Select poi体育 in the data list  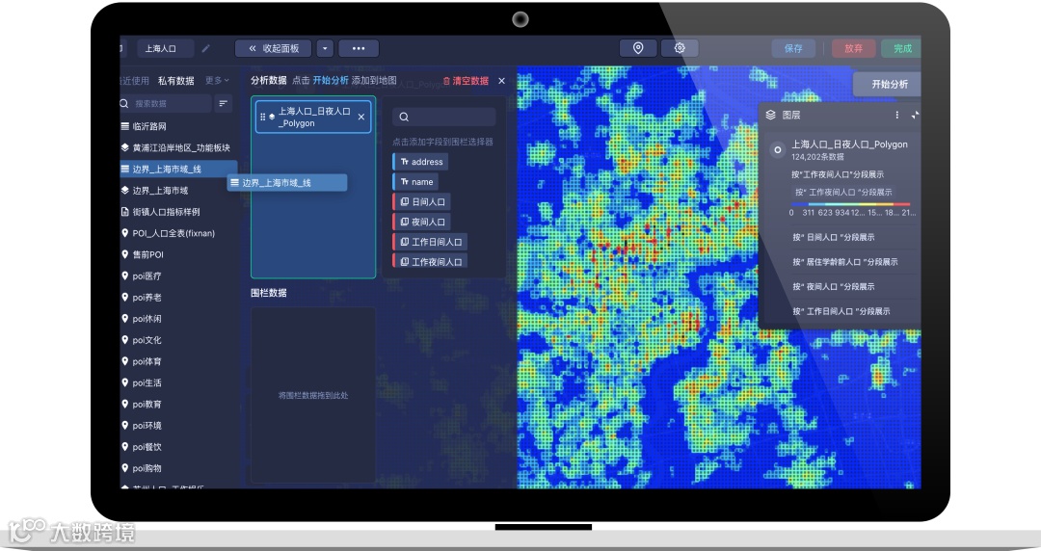tap(147, 361)
